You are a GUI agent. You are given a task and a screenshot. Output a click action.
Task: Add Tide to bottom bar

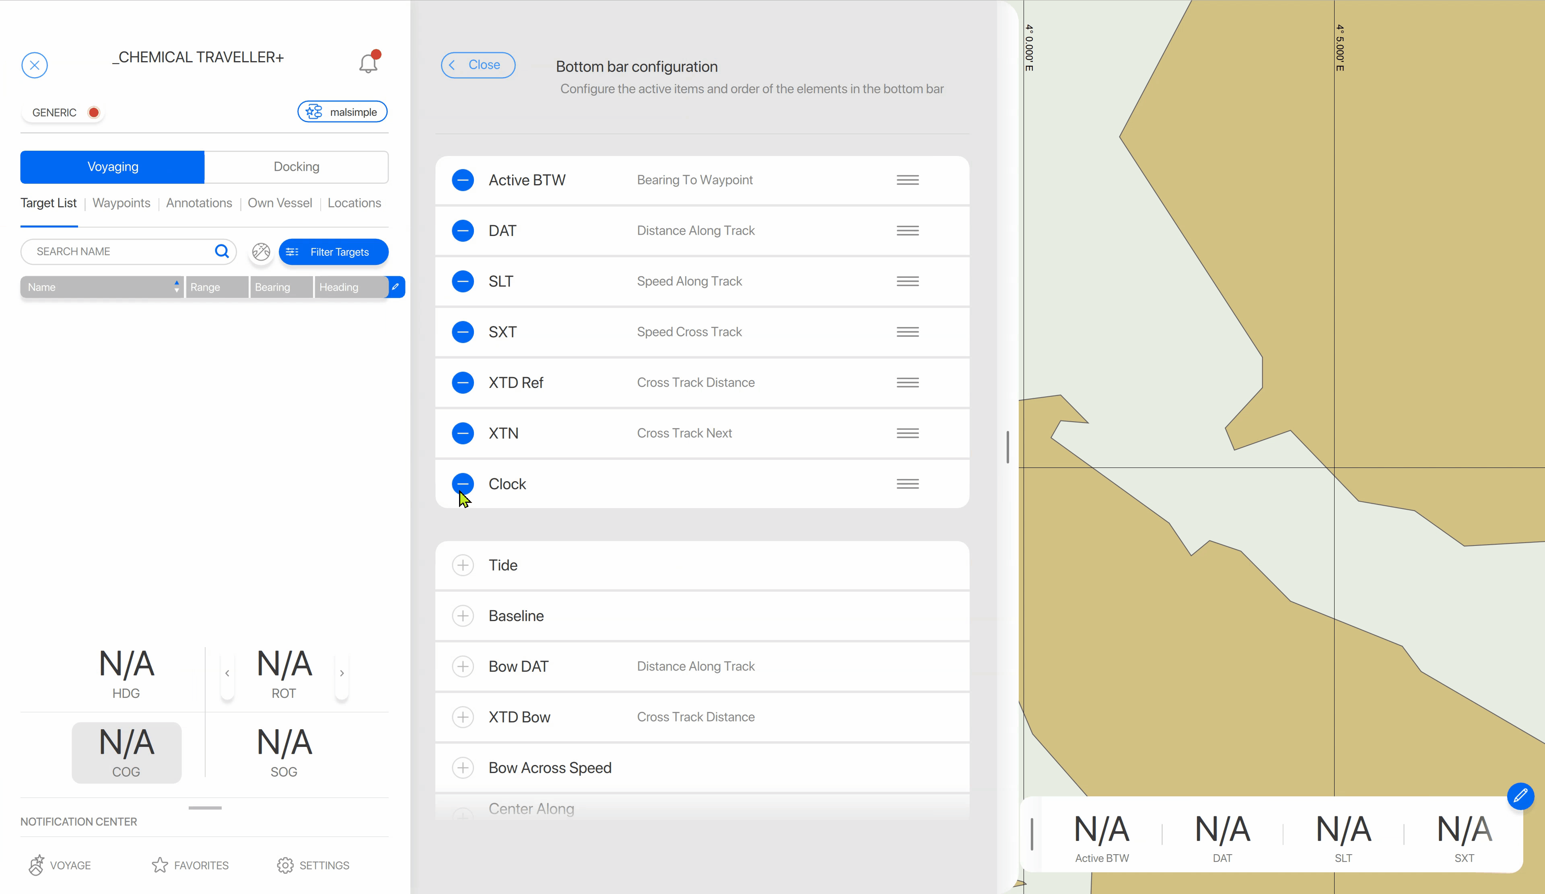463,565
